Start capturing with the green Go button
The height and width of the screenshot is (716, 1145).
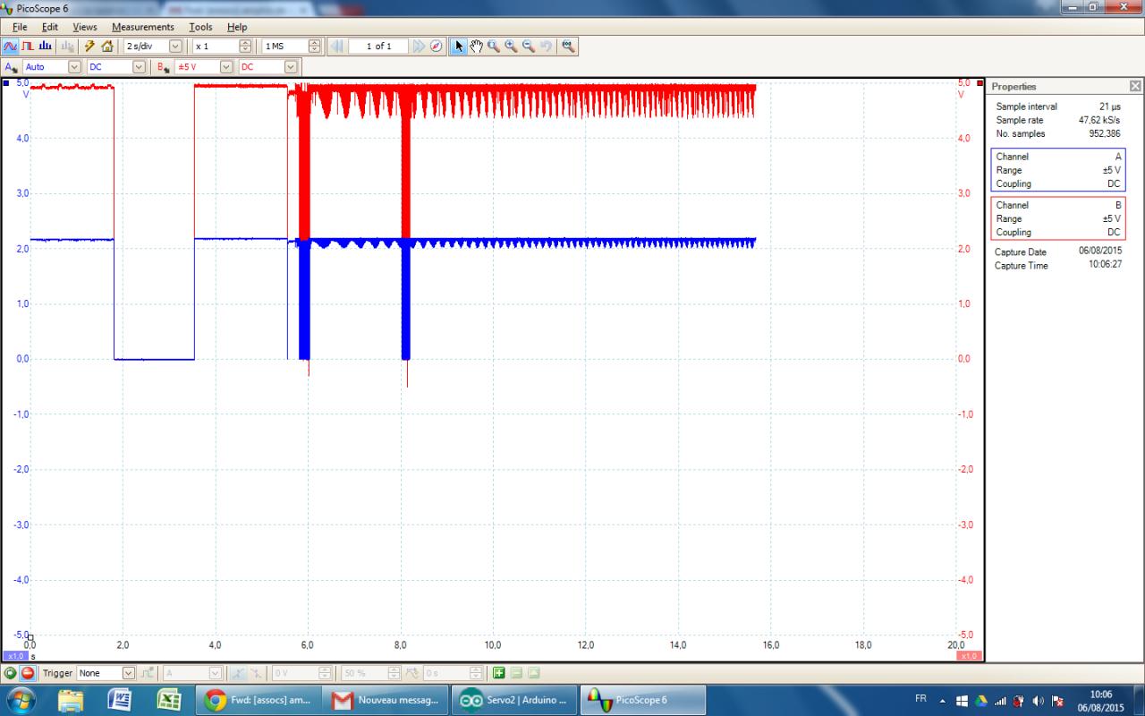coord(11,673)
